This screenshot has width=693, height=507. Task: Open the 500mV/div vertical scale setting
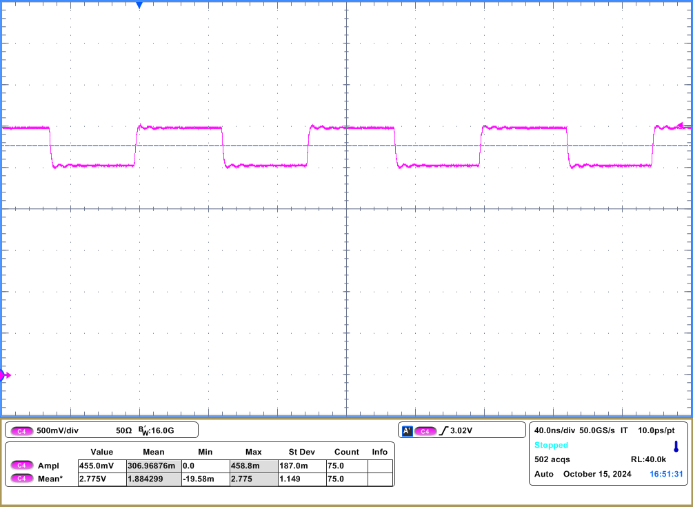[59, 429]
